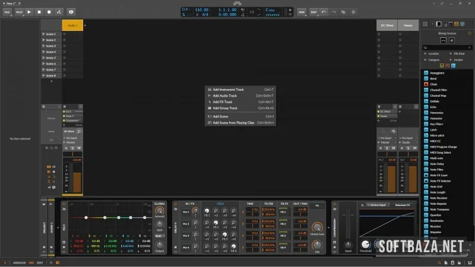Open the FILE menu button
The height and width of the screenshot is (267, 475).
pos(8,11)
